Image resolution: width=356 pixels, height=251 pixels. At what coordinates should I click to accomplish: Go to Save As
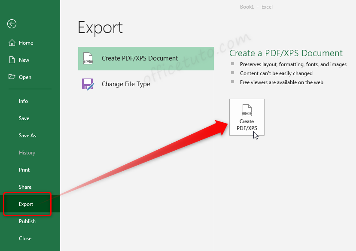(x=27, y=135)
